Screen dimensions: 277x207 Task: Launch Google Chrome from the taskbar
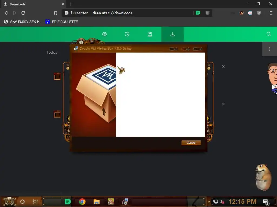[82, 202]
